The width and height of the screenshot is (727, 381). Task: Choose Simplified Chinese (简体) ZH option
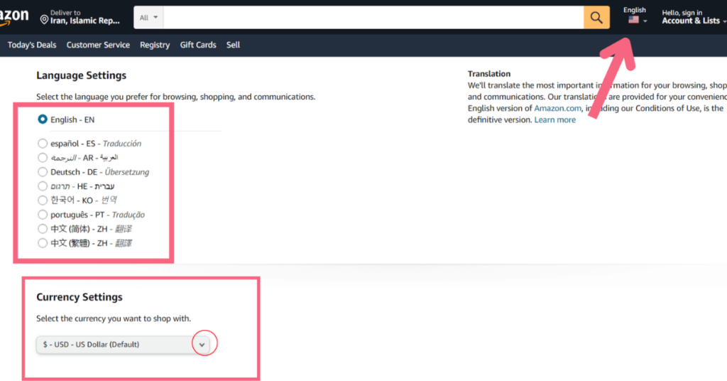tap(42, 229)
